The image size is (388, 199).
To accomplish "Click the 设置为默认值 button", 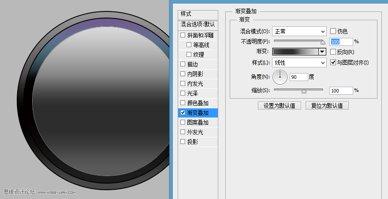I will (280, 106).
